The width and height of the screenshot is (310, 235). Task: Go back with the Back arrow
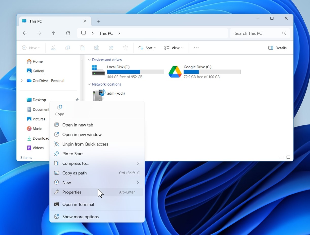point(25,33)
